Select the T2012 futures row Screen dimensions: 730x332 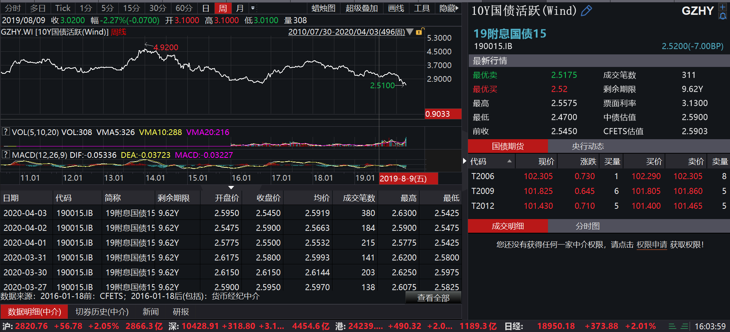click(x=599, y=206)
